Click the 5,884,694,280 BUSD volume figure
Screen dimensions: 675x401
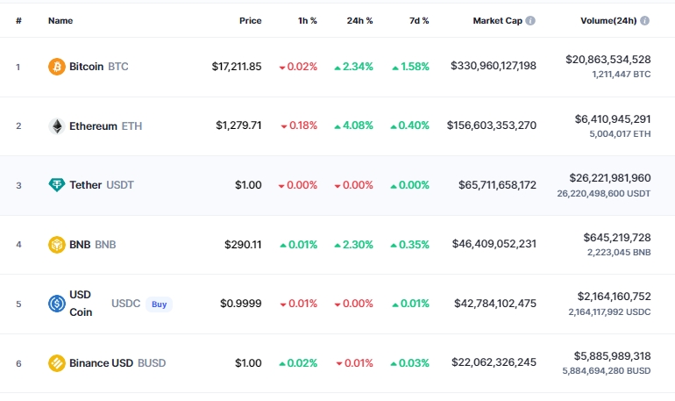point(606,371)
